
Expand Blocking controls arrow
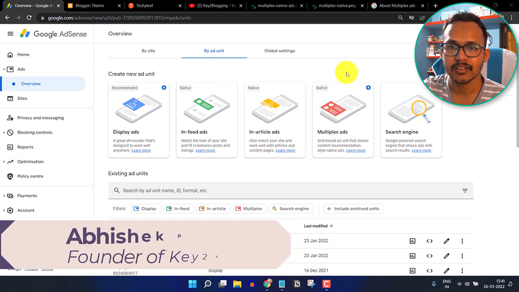pos(4,132)
